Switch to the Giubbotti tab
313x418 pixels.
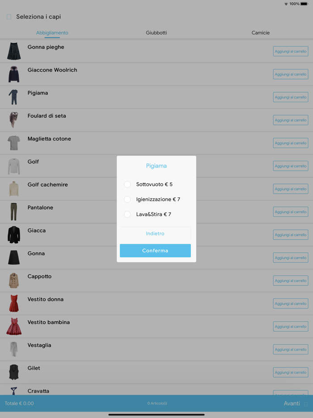tap(156, 33)
